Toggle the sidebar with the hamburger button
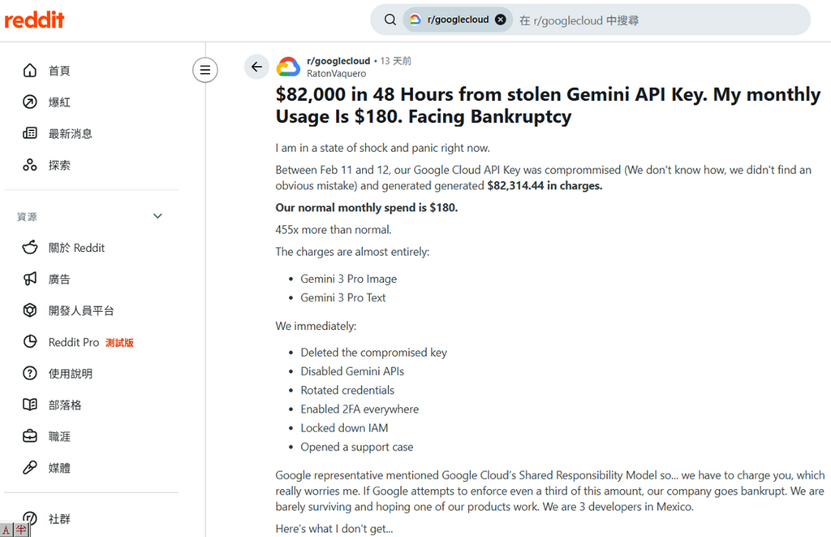The width and height of the screenshot is (831, 537). pyautogui.click(x=205, y=70)
